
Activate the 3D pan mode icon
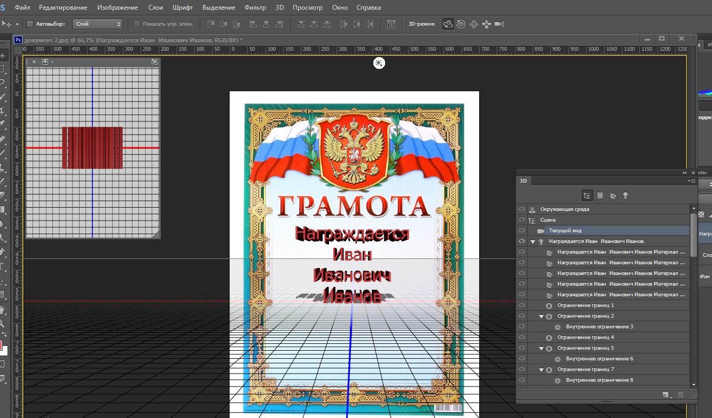(473, 24)
